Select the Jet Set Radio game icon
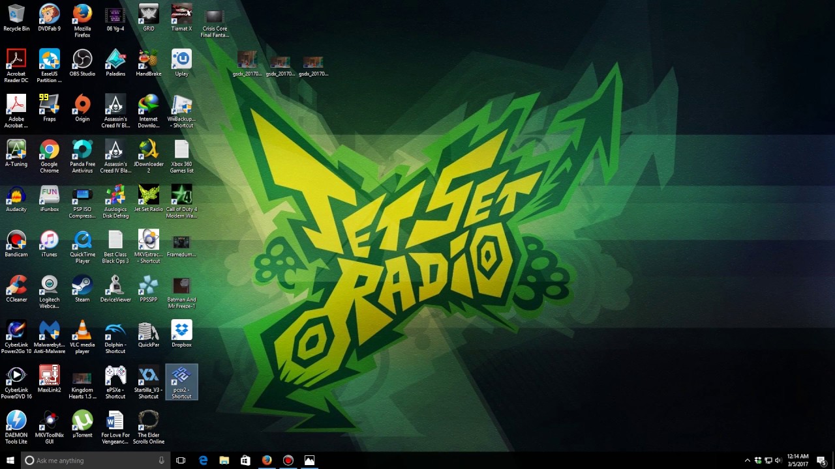The height and width of the screenshot is (469, 835). pyautogui.click(x=149, y=199)
